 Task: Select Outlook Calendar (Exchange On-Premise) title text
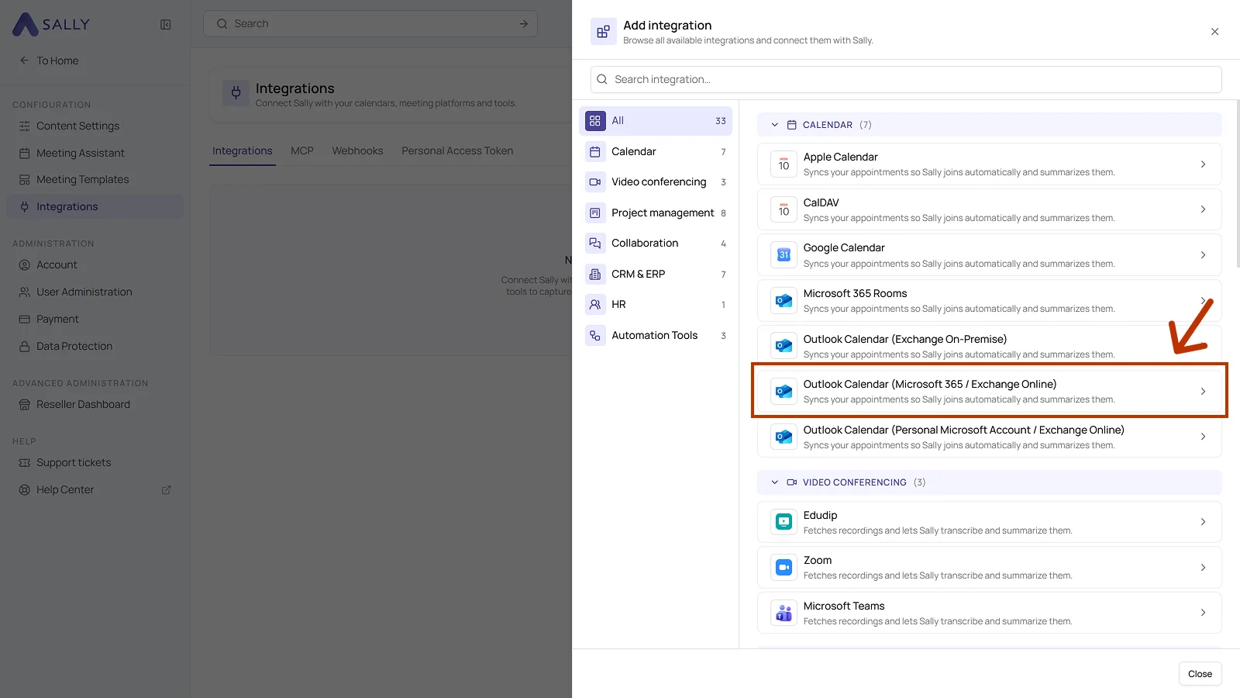point(904,339)
